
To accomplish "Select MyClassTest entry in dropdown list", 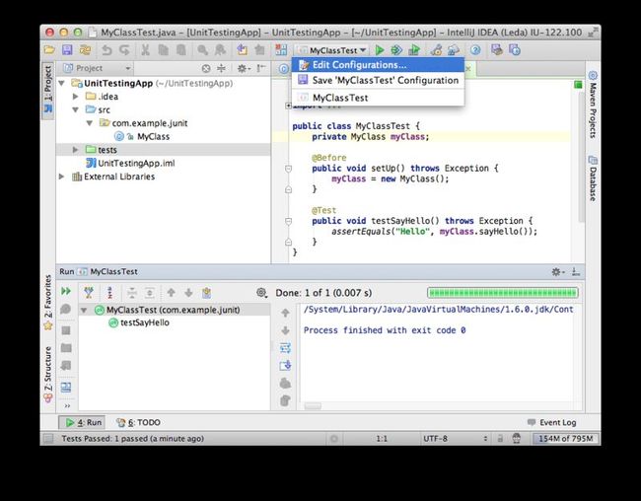I will click(378, 98).
